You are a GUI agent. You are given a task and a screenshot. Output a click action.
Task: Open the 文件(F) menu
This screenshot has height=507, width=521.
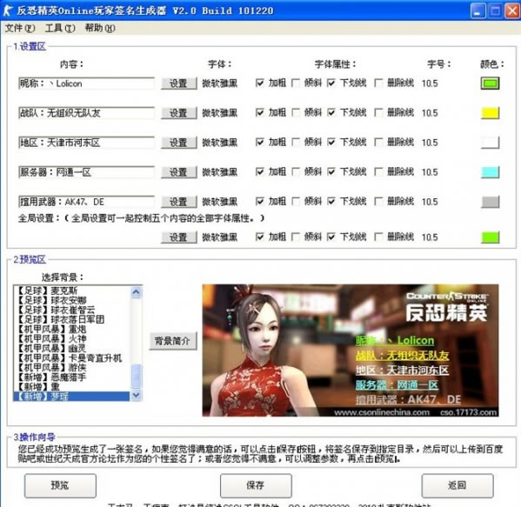pyautogui.click(x=20, y=28)
